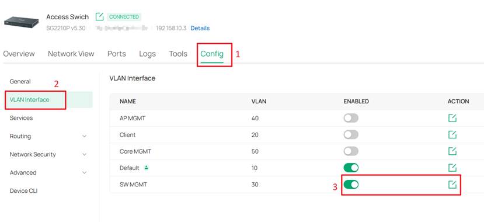Select the Core MGMT name cell
Viewport: 484px width, 222px height.
pos(135,151)
